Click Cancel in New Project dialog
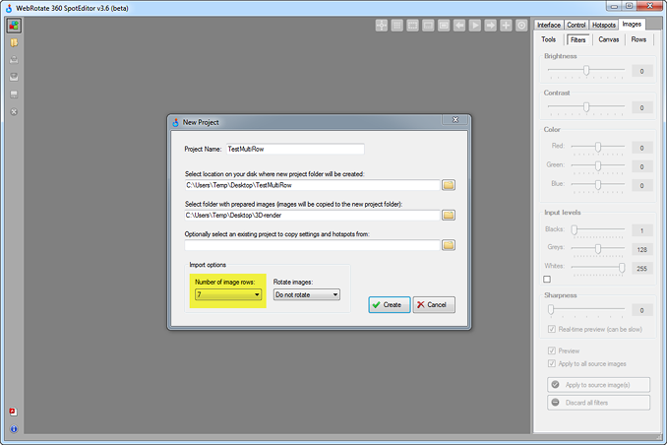The height and width of the screenshot is (445, 667). click(x=434, y=305)
